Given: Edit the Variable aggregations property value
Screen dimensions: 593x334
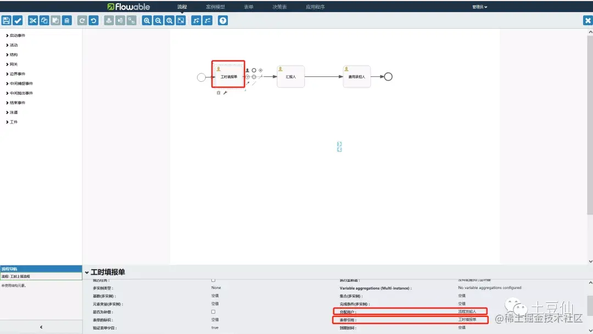Looking at the screenshot, I should click(490, 288).
